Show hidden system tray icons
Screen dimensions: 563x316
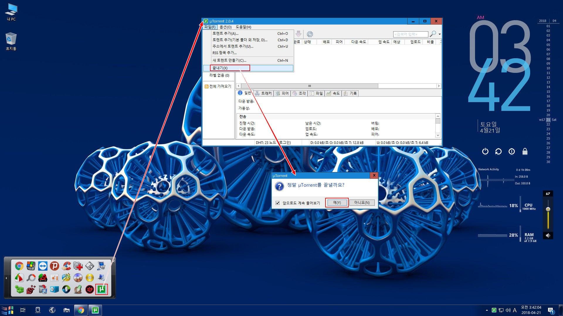pos(487,310)
